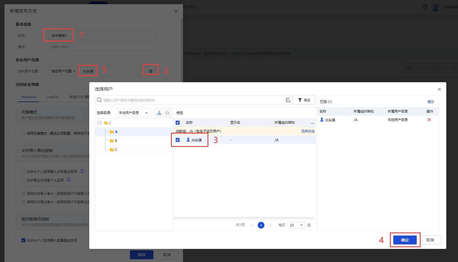Select the Windows tab
Screen dimensions: 458x262
pos(28,97)
